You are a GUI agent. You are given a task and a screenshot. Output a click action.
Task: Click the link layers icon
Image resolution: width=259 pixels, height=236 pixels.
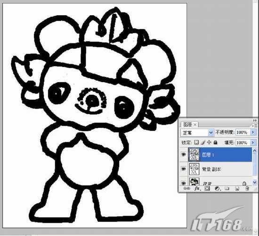point(186,188)
